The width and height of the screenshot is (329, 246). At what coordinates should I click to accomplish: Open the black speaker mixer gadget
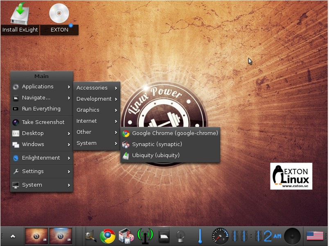pyautogui.click(x=292, y=236)
